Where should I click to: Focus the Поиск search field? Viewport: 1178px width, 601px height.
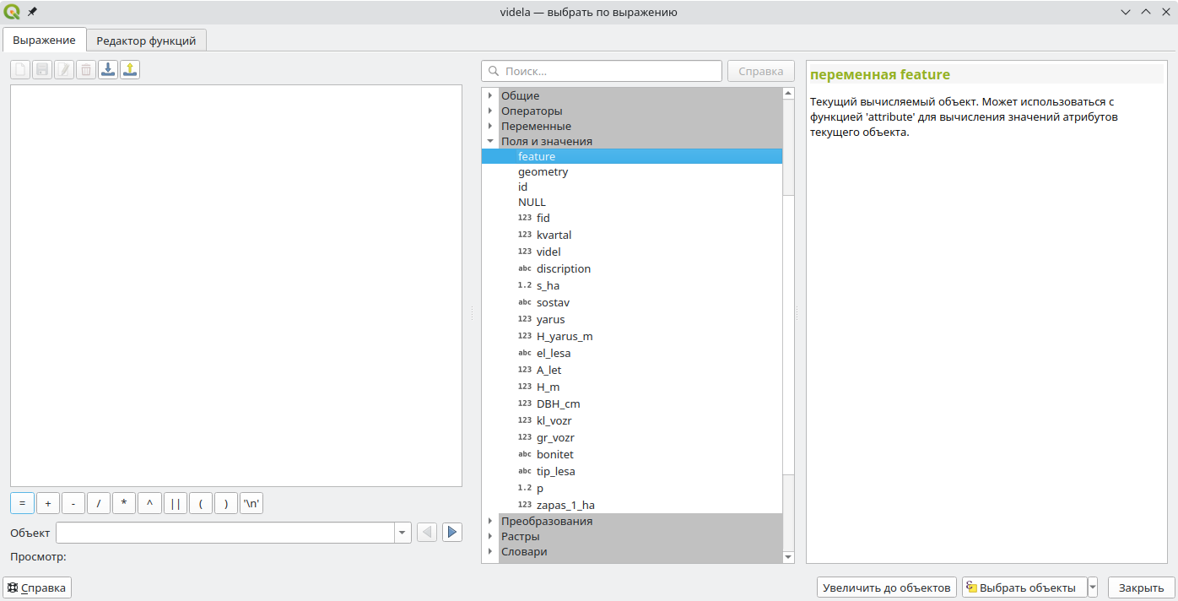click(602, 71)
